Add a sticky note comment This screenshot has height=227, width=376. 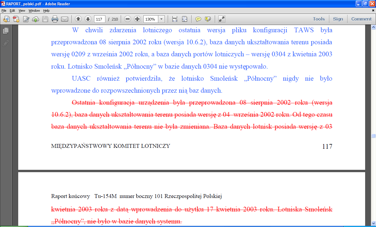click(x=198, y=19)
